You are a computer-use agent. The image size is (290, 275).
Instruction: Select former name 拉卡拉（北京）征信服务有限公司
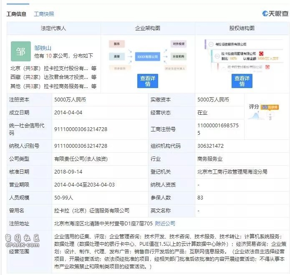click(x=92, y=211)
